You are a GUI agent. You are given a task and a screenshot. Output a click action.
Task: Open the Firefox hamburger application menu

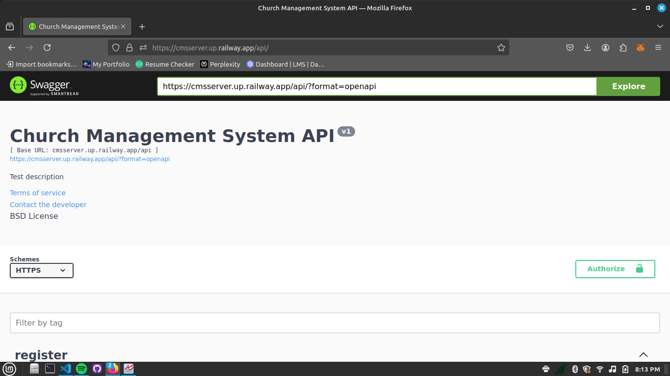(658, 47)
